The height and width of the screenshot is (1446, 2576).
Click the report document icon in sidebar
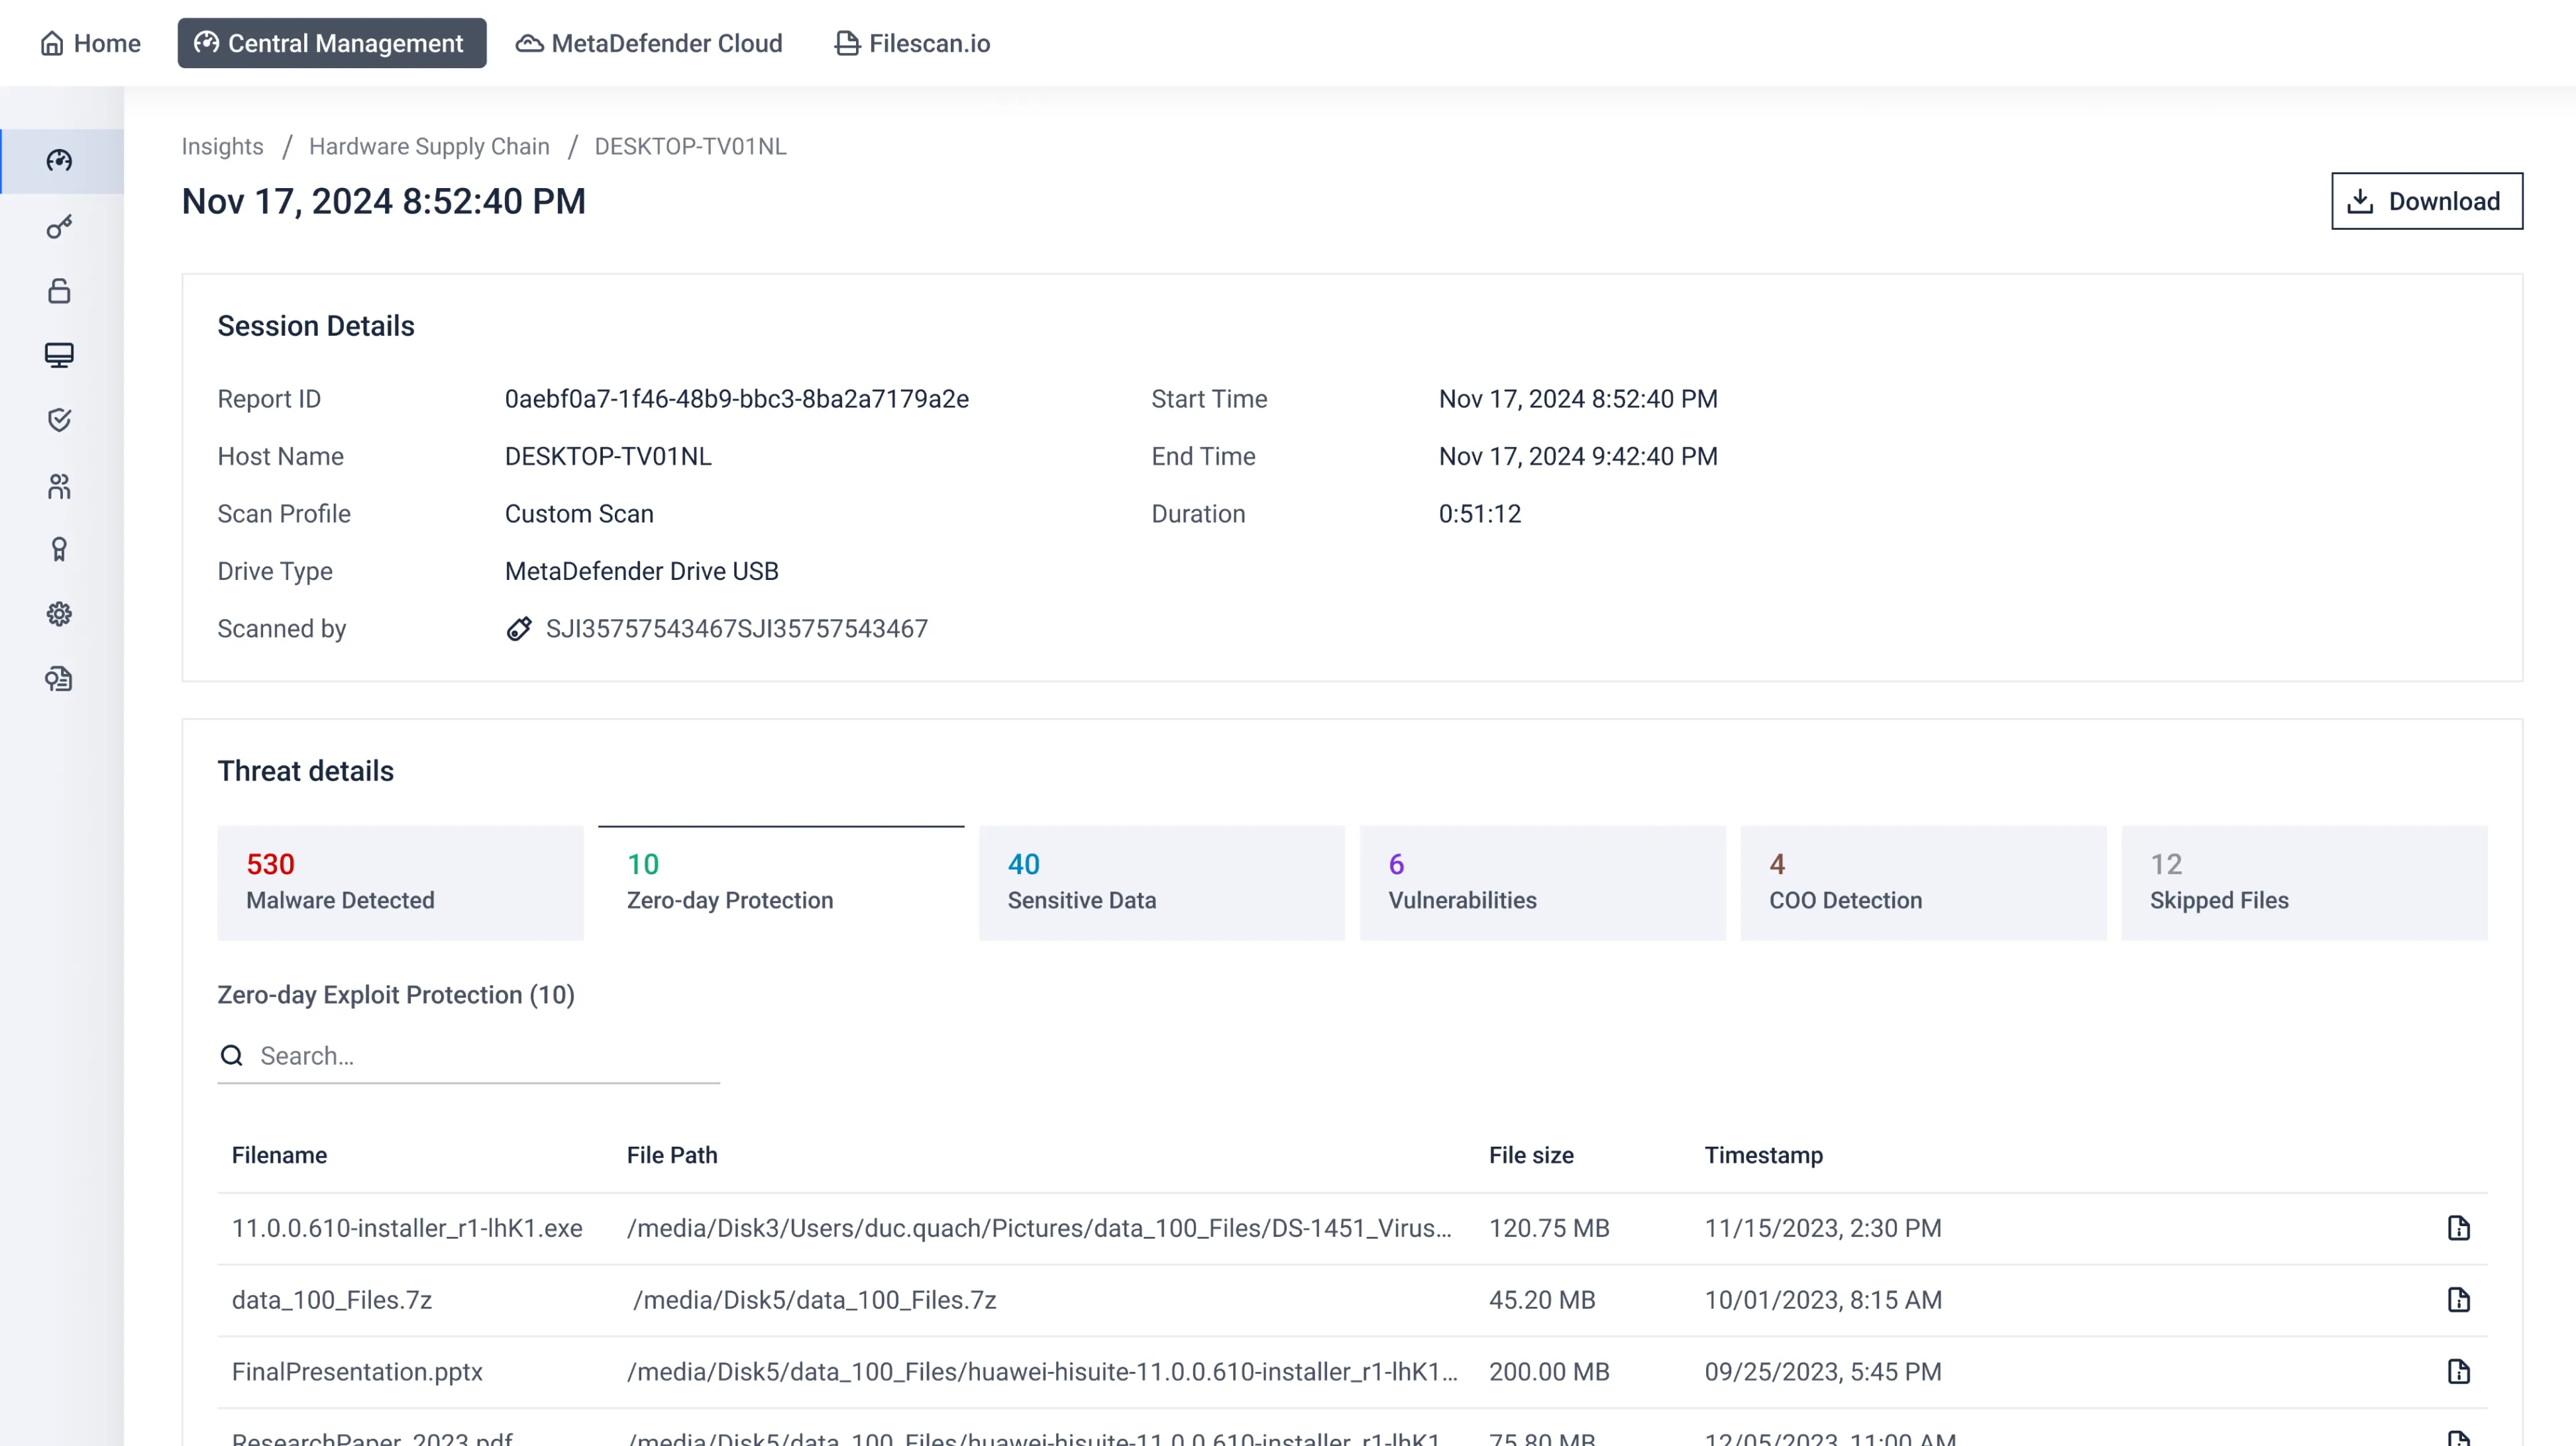coord(59,679)
